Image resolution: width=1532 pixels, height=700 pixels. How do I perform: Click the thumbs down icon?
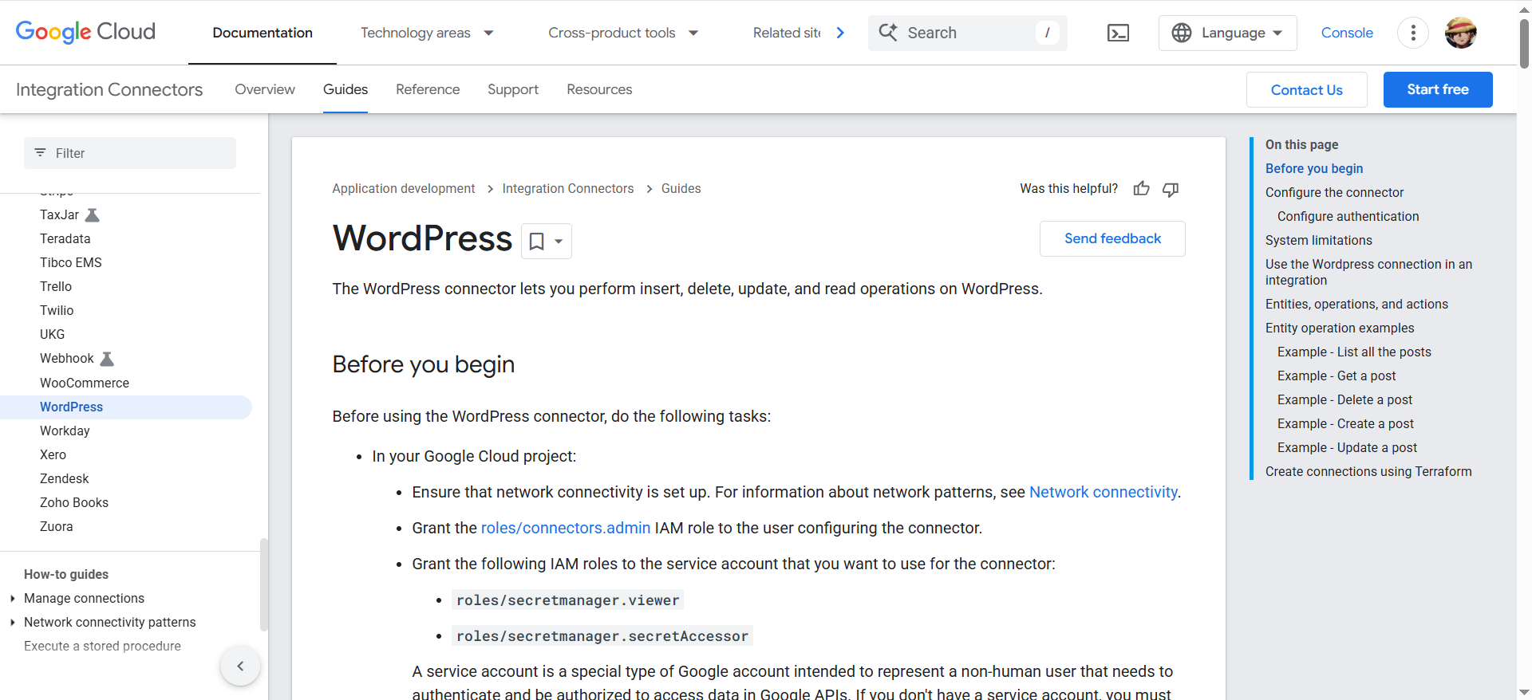click(x=1171, y=188)
